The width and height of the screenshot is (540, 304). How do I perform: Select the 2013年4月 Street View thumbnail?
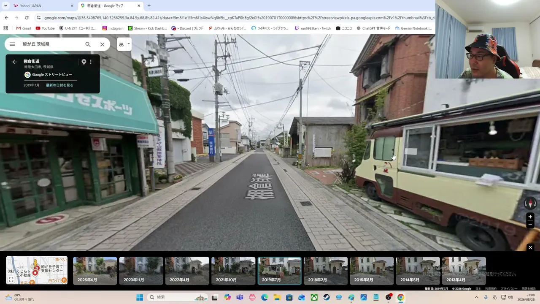click(464, 271)
